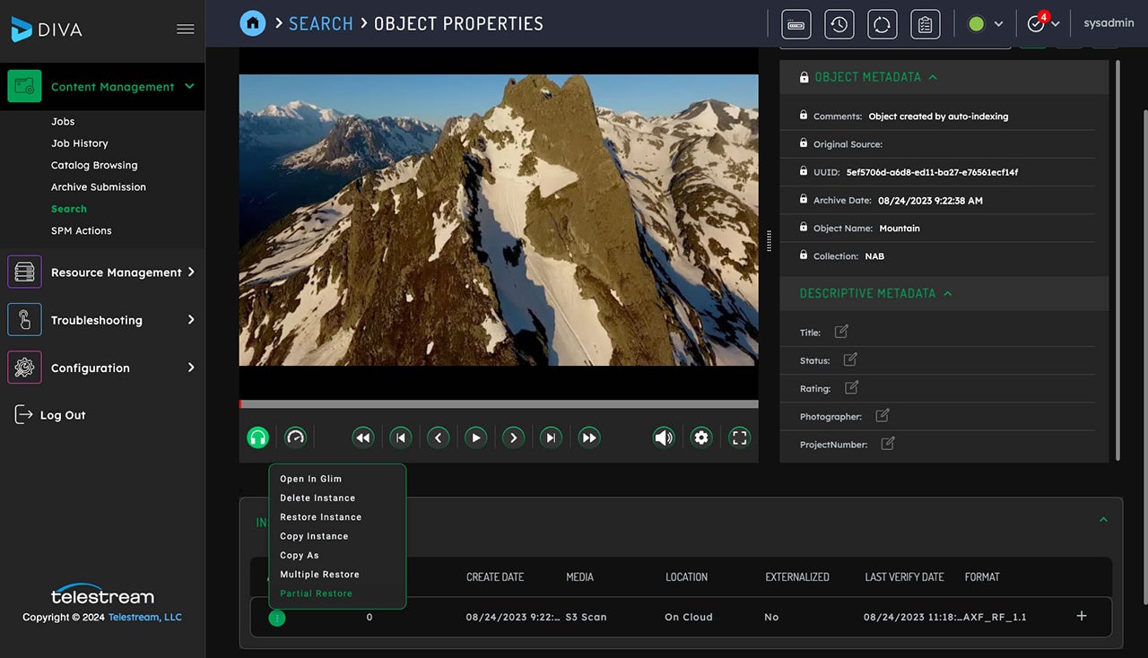Click the refresh sync icon in header
Image resolution: width=1148 pixels, height=658 pixels.
pyautogui.click(x=882, y=24)
